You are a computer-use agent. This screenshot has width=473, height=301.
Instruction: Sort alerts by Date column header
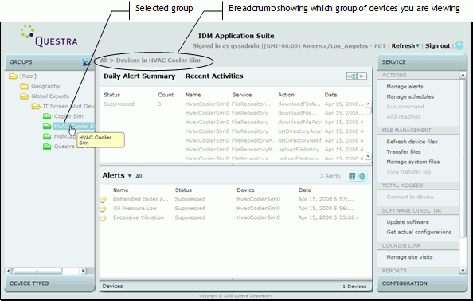click(305, 190)
